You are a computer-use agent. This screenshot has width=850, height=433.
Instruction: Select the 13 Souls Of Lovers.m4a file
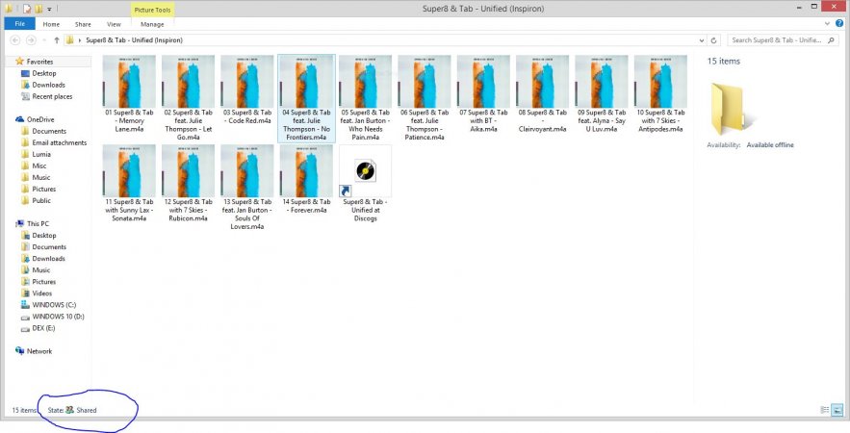point(247,188)
